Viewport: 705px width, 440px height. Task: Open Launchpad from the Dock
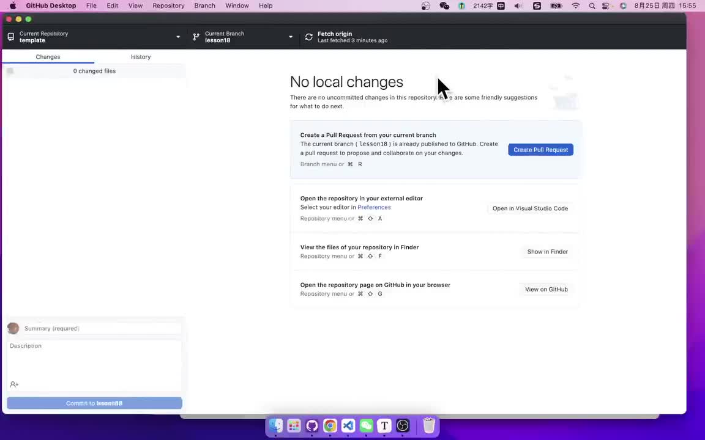point(294,425)
